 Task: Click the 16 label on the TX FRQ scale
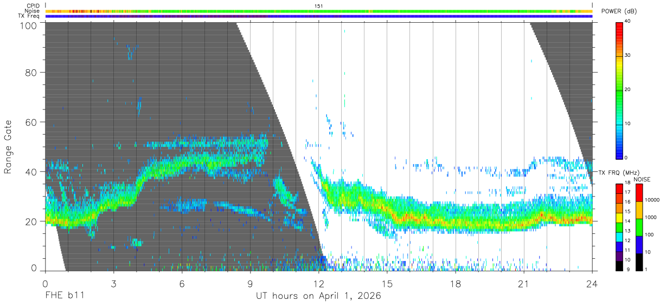[x=627, y=202]
